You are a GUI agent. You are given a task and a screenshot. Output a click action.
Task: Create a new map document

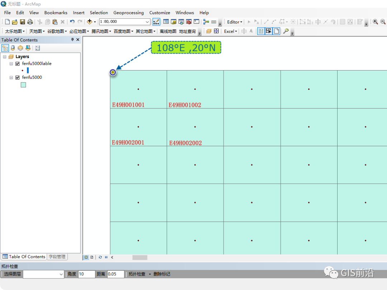click(x=7, y=22)
